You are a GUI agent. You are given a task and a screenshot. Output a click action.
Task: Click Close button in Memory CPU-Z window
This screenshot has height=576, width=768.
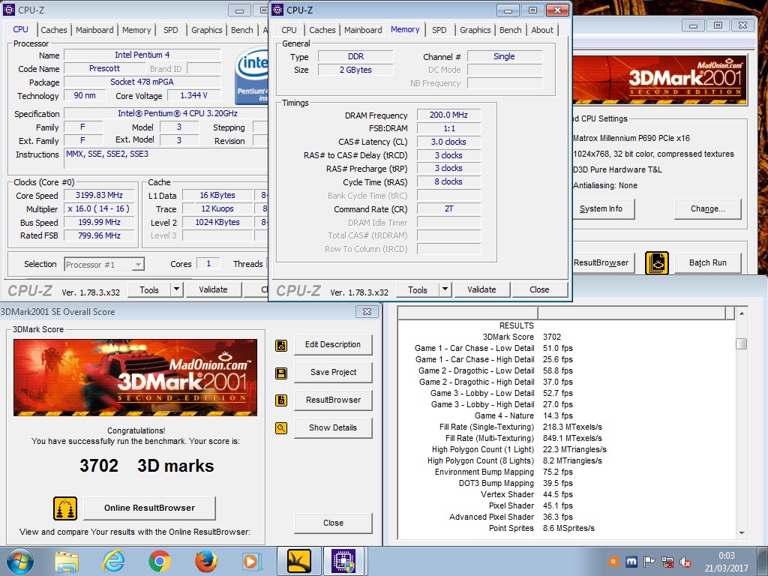tap(539, 289)
